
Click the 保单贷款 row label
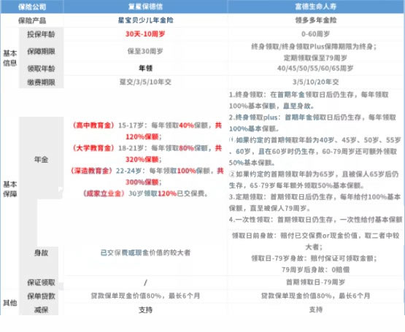(41, 296)
